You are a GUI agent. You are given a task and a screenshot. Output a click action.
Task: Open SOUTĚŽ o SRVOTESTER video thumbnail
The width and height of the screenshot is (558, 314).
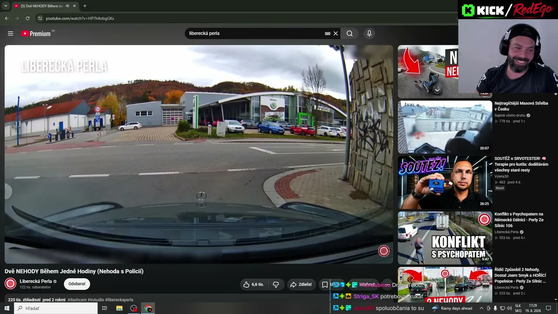point(445,182)
